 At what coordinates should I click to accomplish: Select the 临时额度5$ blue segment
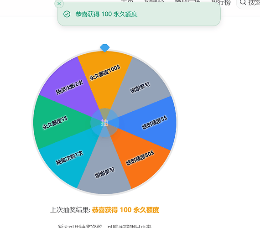click(x=154, y=123)
